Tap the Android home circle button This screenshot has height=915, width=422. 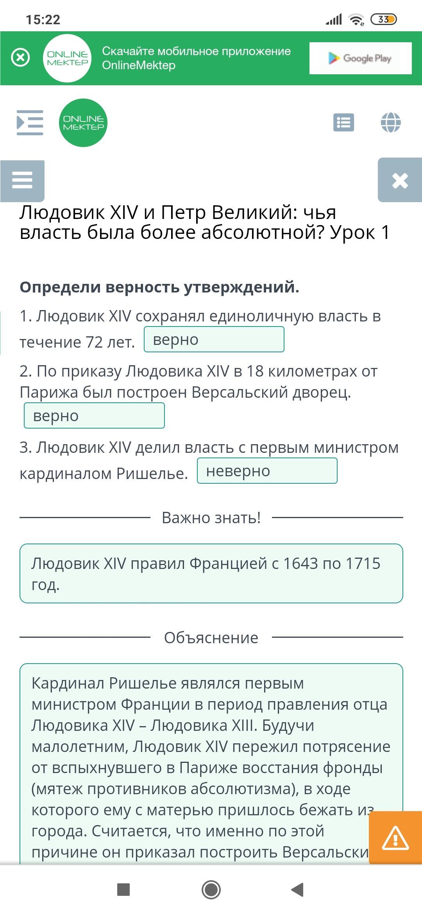(x=211, y=890)
